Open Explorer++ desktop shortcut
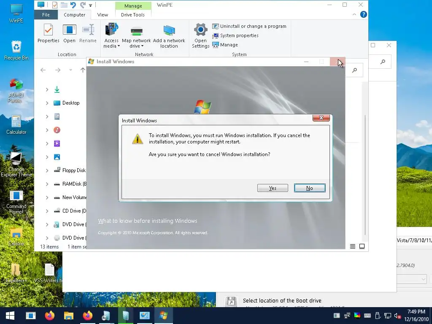432x324 pixels. point(16,273)
